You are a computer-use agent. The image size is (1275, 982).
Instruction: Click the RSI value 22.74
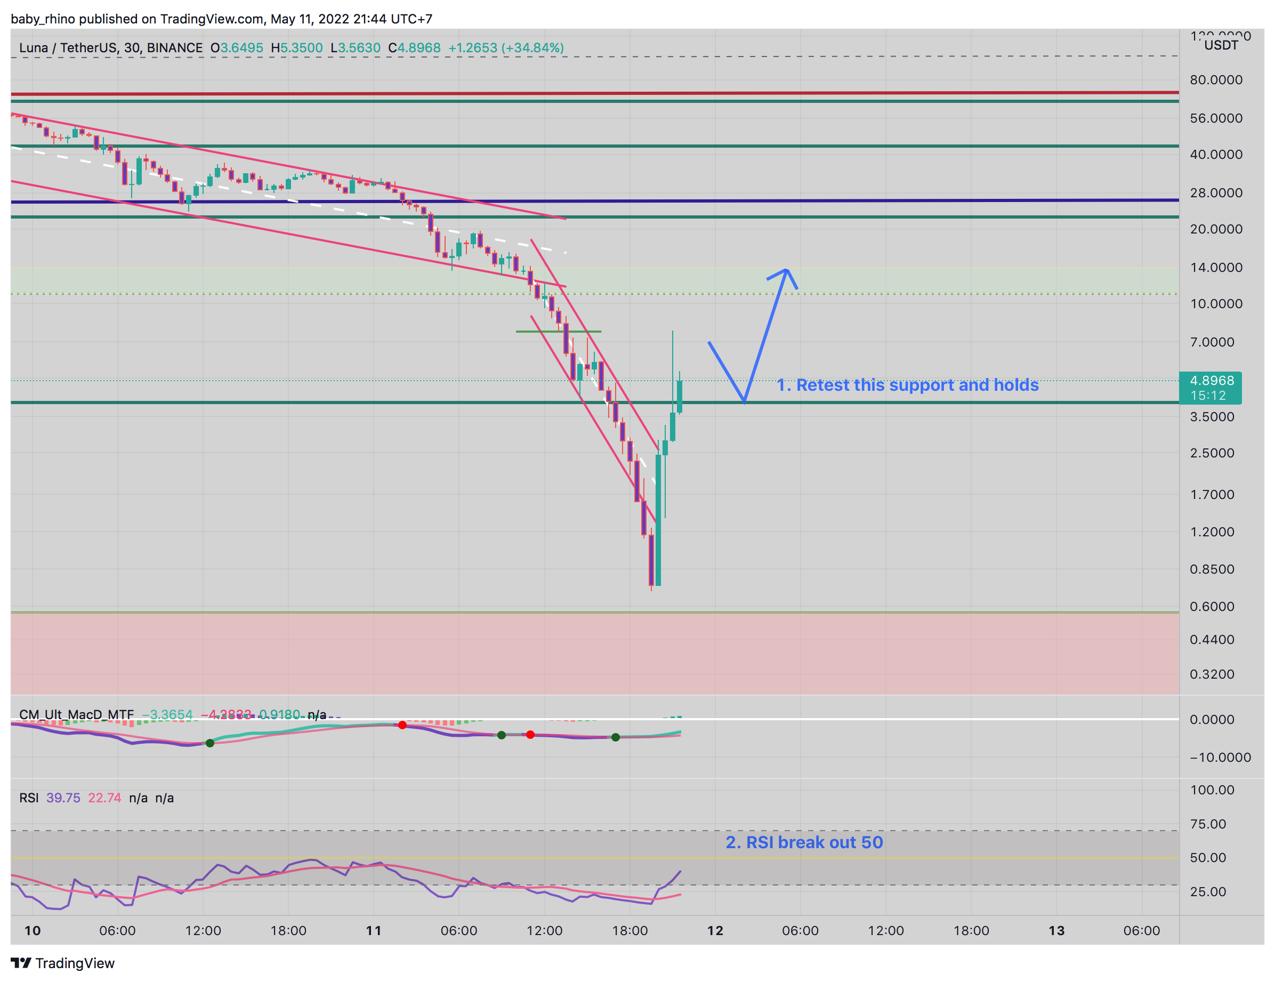(x=104, y=798)
